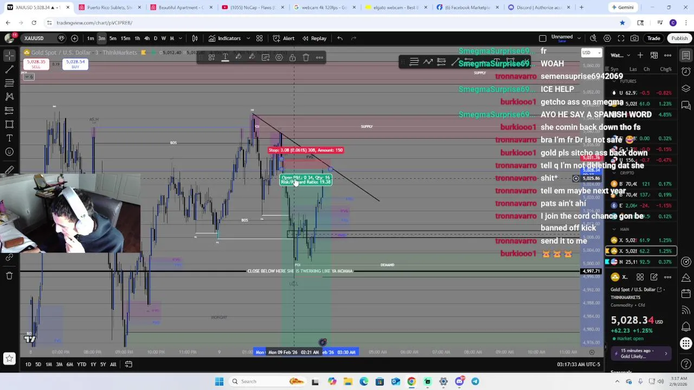Set range to 3M

tap(59, 365)
